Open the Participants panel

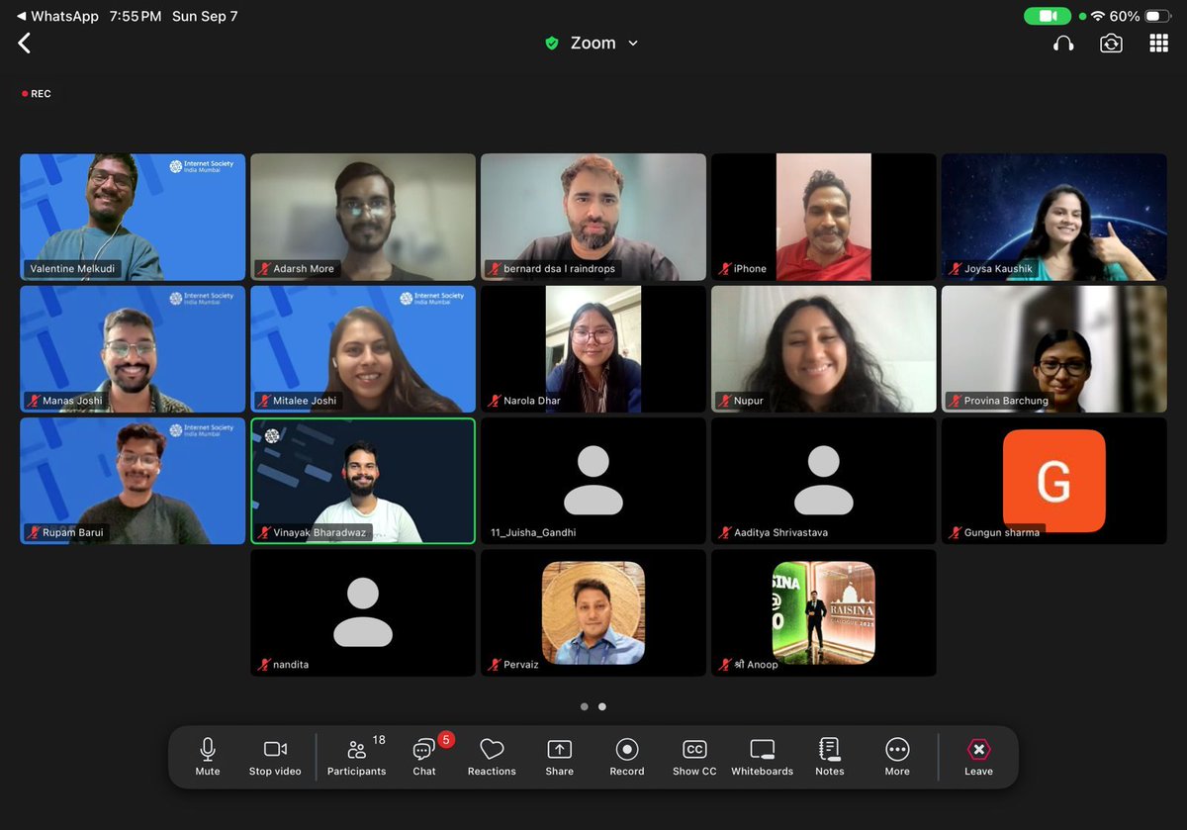coord(357,758)
